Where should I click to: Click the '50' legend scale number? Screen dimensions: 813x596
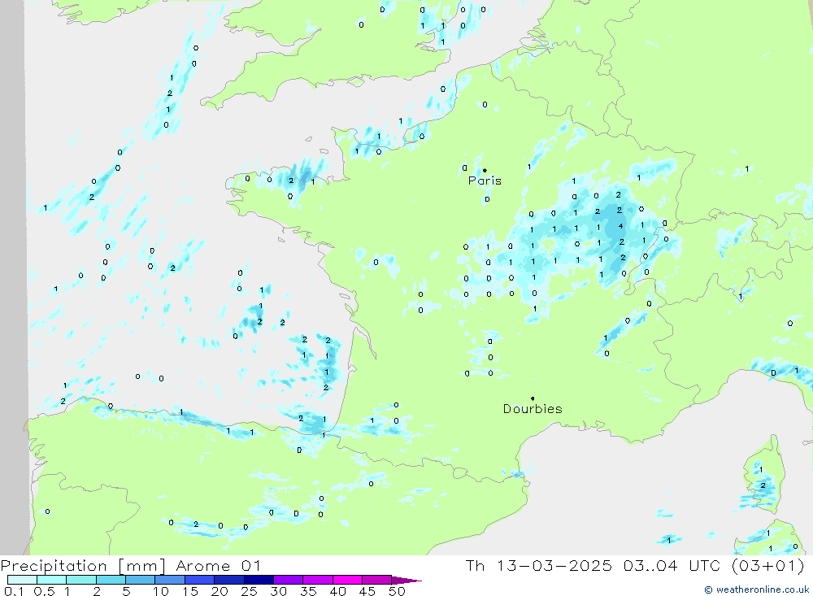click(397, 591)
